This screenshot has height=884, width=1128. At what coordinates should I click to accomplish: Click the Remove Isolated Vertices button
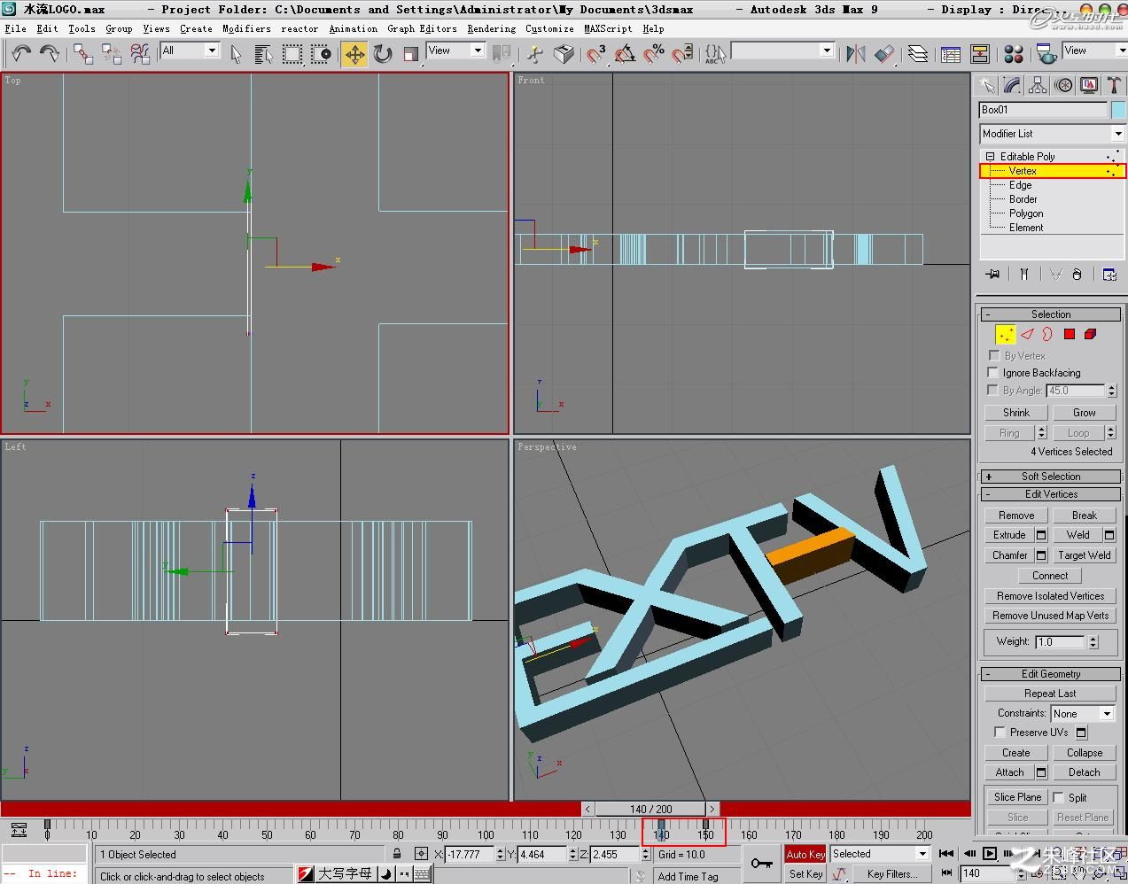1050,596
